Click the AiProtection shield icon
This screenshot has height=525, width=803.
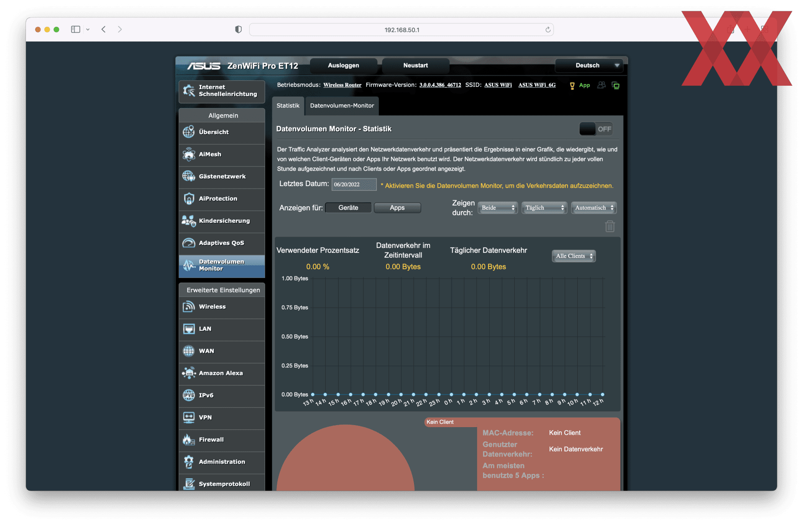point(189,199)
